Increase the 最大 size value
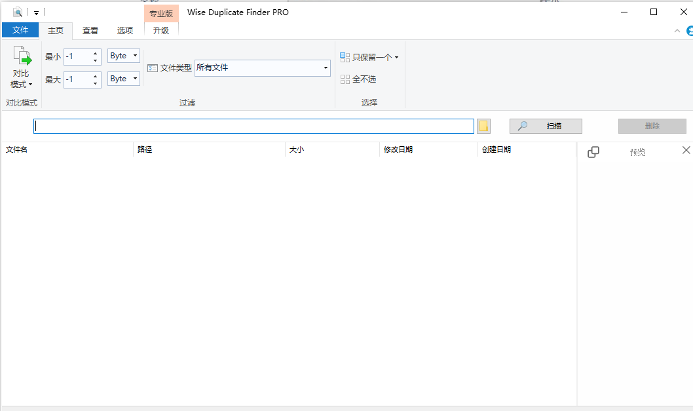693x411 pixels. (x=96, y=77)
